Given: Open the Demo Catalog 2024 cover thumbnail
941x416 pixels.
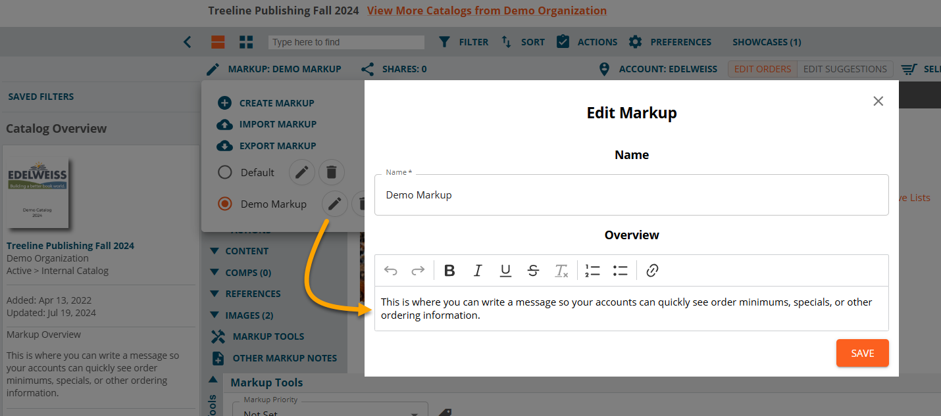Looking at the screenshot, I should (38, 193).
